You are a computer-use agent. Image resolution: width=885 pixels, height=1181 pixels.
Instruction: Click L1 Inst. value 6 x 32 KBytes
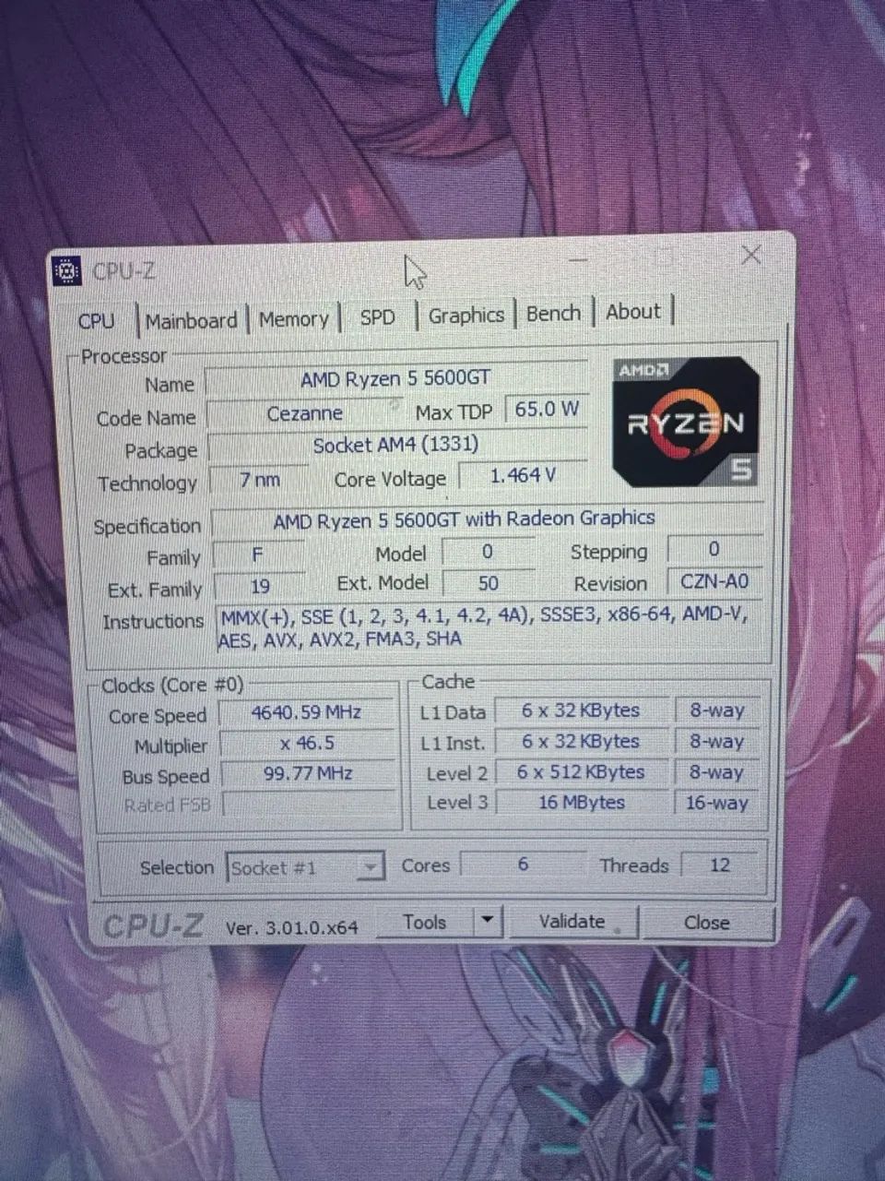582,741
